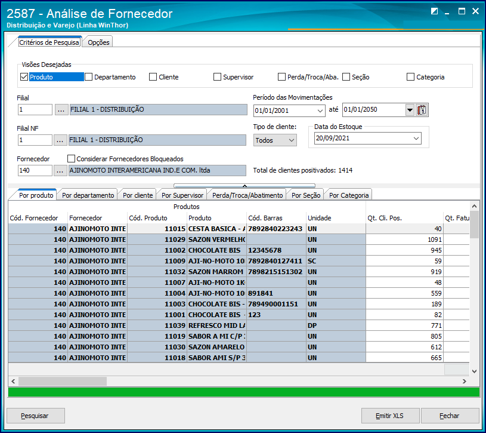Click the Fornecedor code field with 140
This screenshot has width=486, height=433.
[x=35, y=170]
